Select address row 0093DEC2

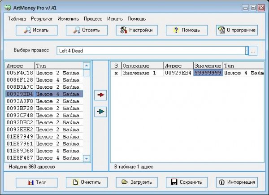[44, 122]
